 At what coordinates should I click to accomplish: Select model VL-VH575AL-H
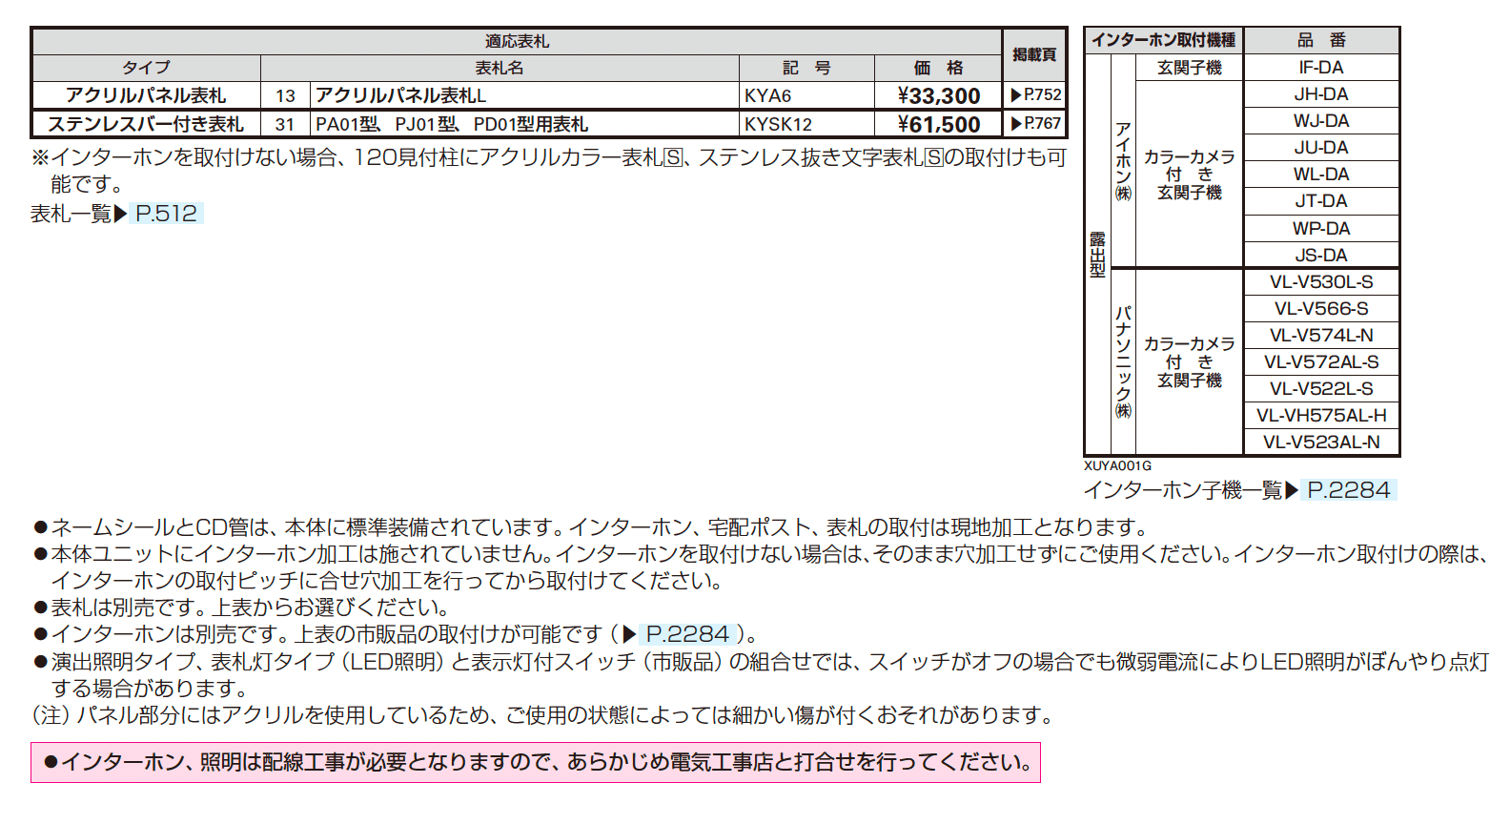click(x=1321, y=415)
